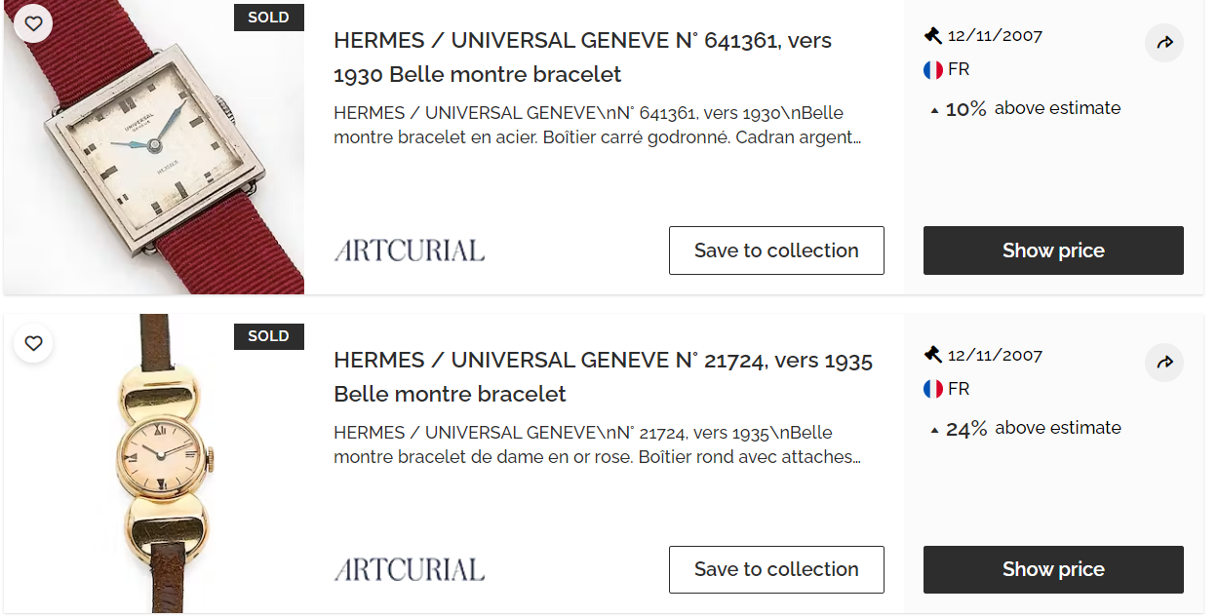Image resolution: width=1219 pixels, height=616 pixels.
Task: Click the auction gavel icon on first lot
Action: [x=933, y=36]
